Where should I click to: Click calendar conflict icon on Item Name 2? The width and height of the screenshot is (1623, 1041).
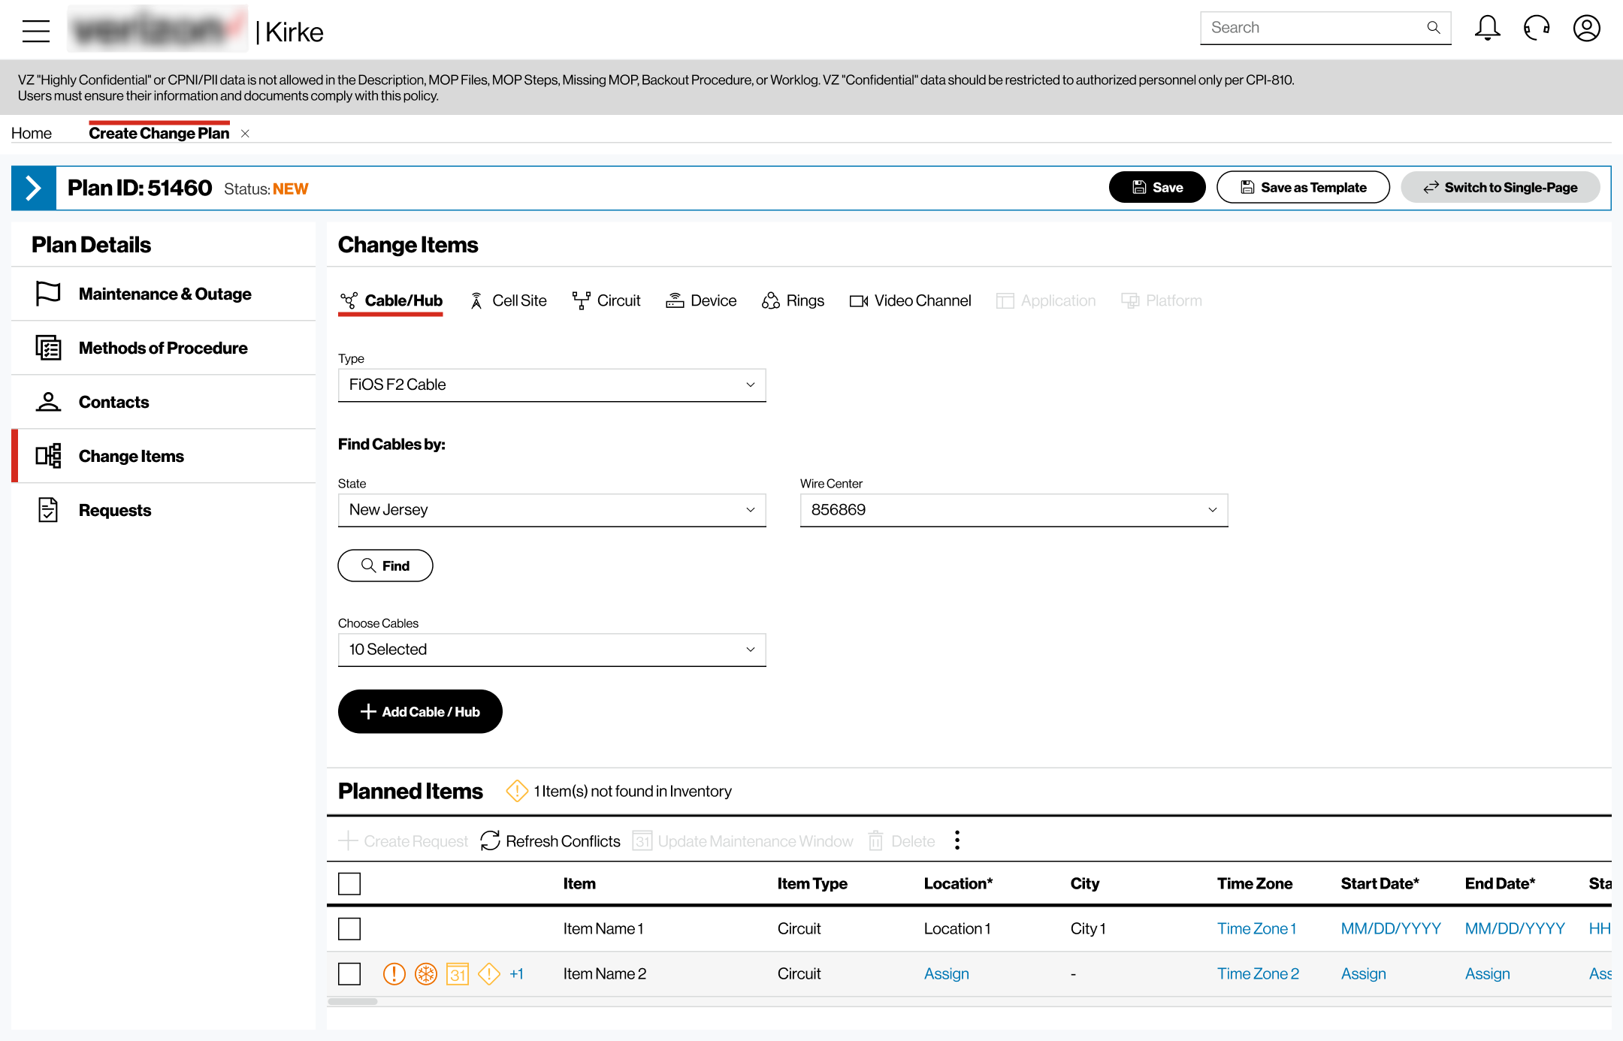click(x=458, y=974)
